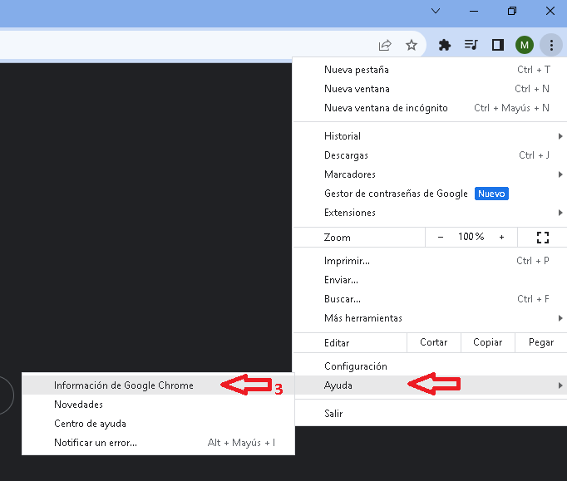
Task: Select Notificar un error...
Action: 158,443
